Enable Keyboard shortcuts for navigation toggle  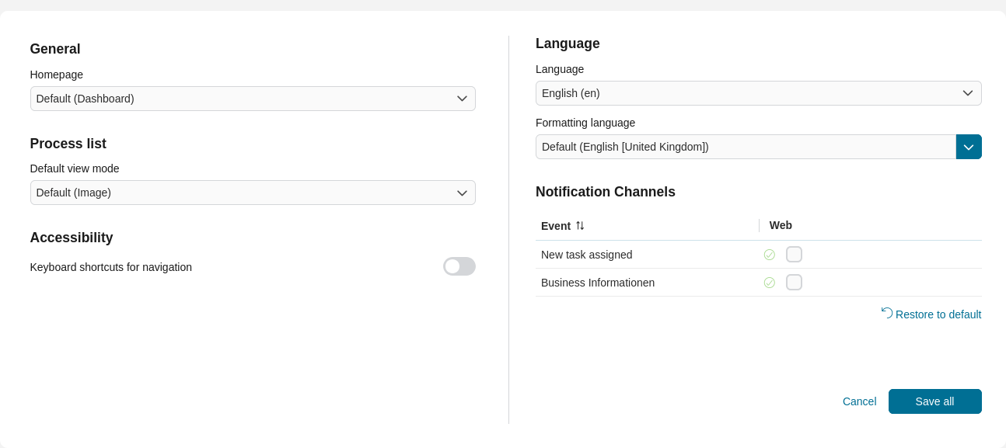coord(459,266)
